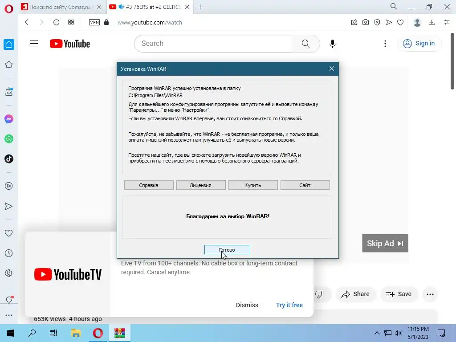Take a snapshot with camera icon
This screenshot has height=342, width=456.
[366, 22]
